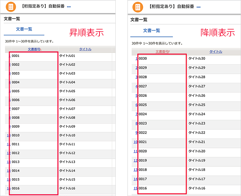
Task: Click title cell タイトル17
Action: pyautogui.click(x=197, y=179)
